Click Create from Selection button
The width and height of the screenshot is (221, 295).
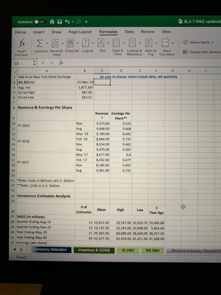point(202,52)
